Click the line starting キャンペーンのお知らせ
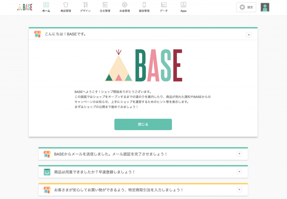287x199 pixels. click(132, 102)
